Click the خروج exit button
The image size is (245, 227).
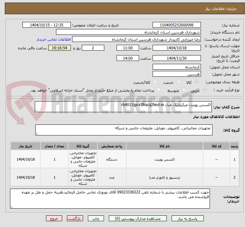tap(54, 218)
